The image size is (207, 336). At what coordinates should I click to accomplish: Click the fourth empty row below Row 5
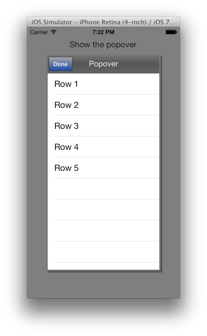103,252
